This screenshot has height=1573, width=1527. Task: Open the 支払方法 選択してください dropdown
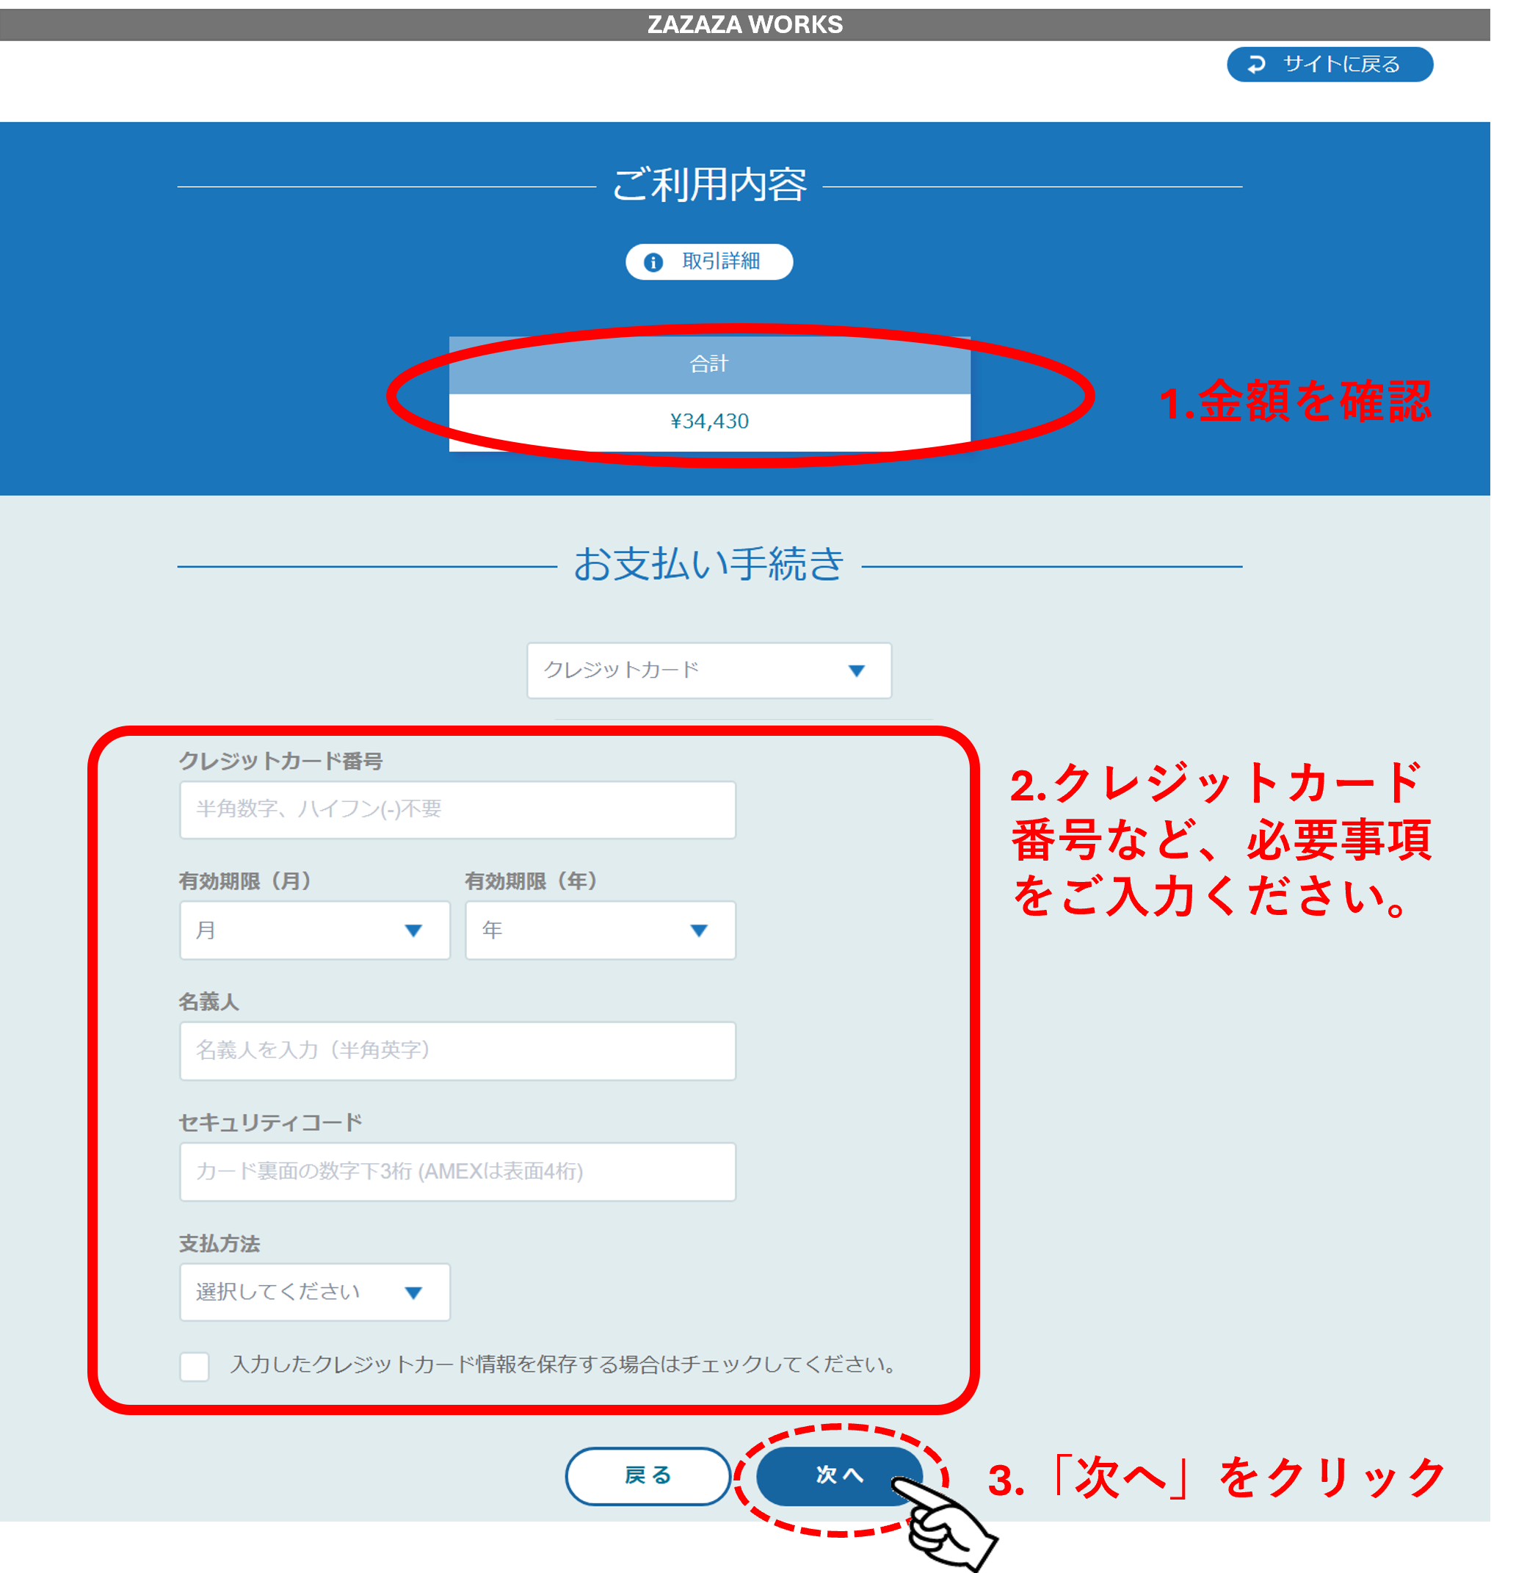314,1292
